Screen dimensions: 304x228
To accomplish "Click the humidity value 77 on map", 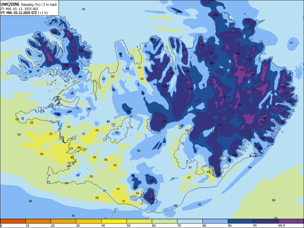I will (x=105, y=191).
